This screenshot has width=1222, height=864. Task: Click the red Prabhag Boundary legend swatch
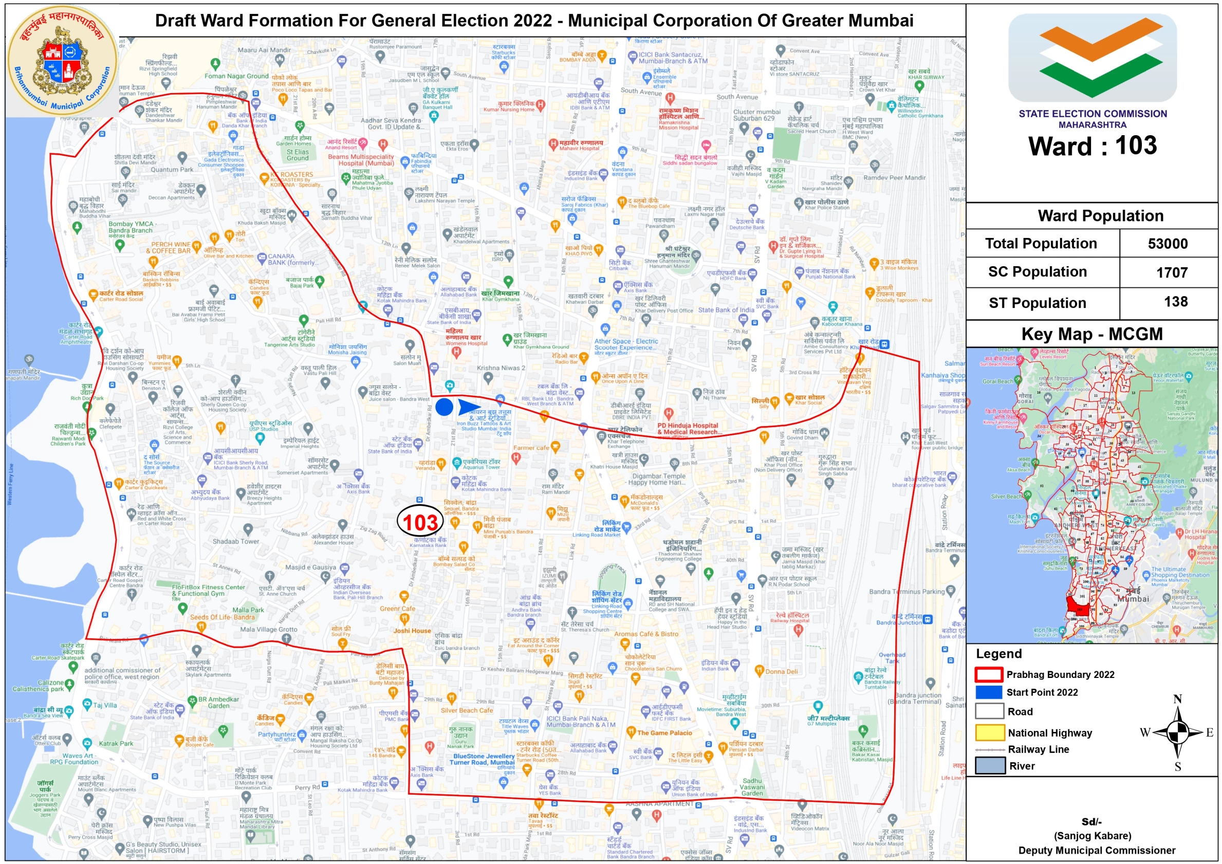click(989, 674)
